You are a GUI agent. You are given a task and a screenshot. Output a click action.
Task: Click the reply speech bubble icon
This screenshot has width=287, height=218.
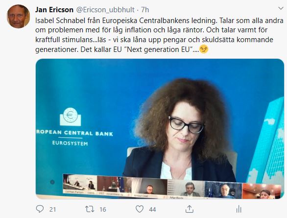point(40,209)
